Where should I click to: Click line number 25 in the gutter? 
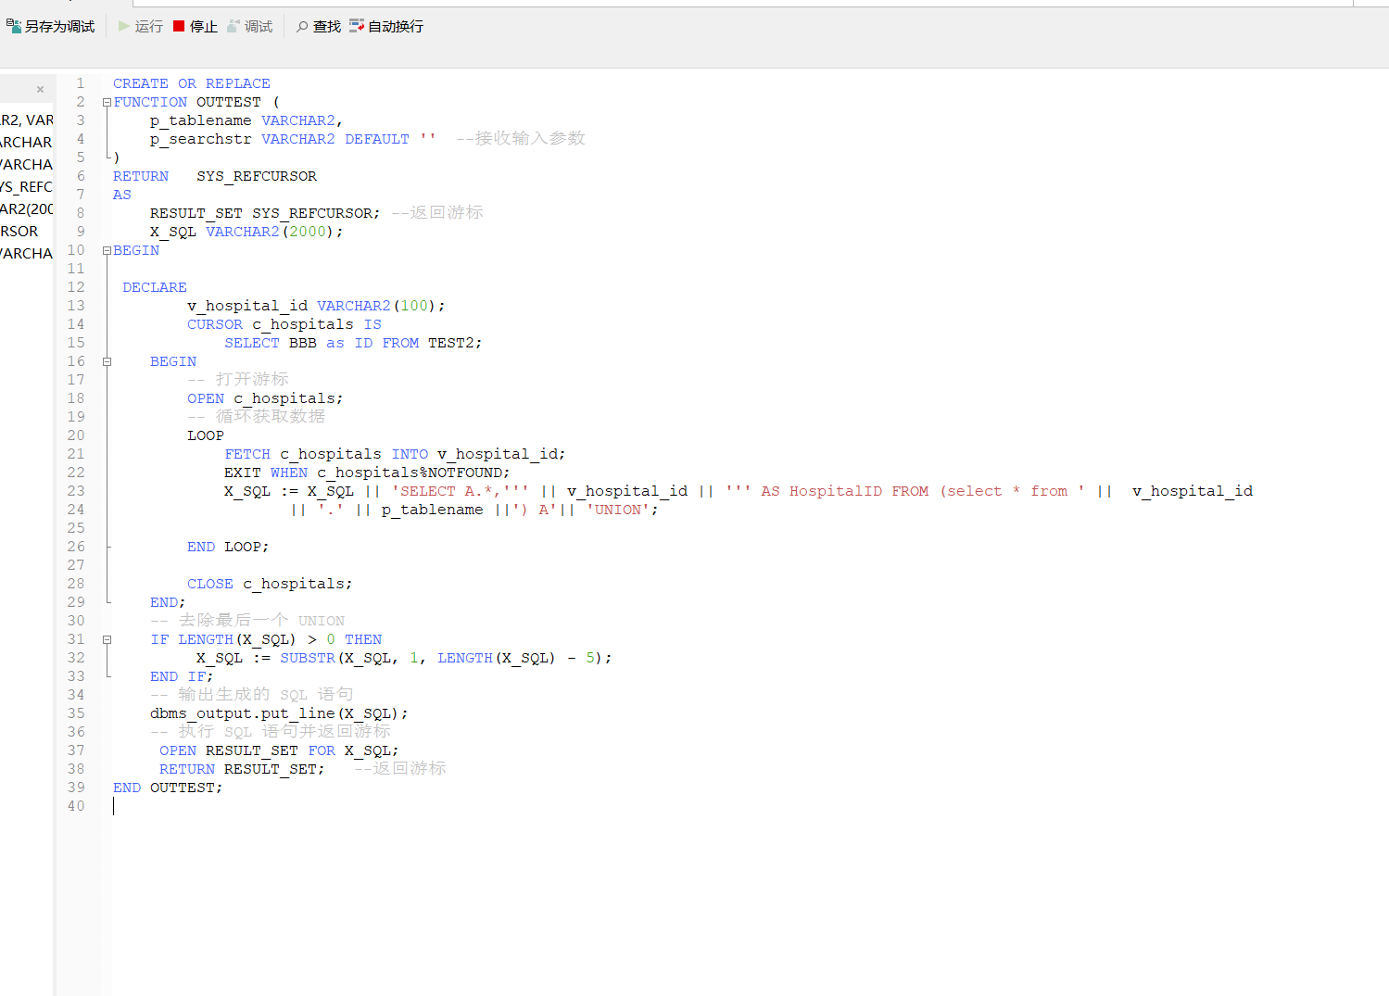click(x=76, y=528)
